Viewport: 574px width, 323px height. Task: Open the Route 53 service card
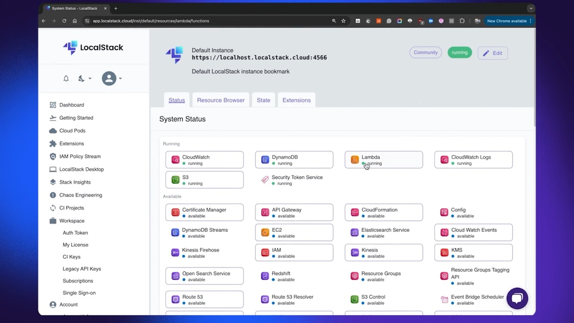point(204,299)
